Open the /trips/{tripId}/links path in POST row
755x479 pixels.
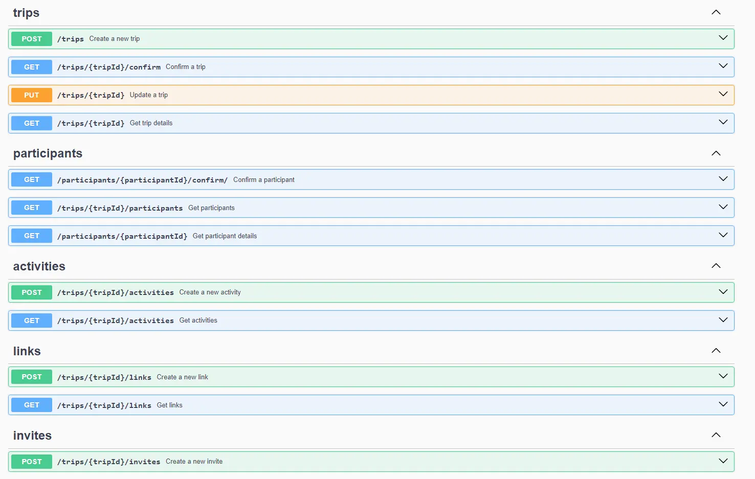tap(104, 377)
